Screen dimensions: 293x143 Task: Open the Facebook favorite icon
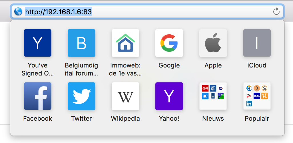(38, 96)
